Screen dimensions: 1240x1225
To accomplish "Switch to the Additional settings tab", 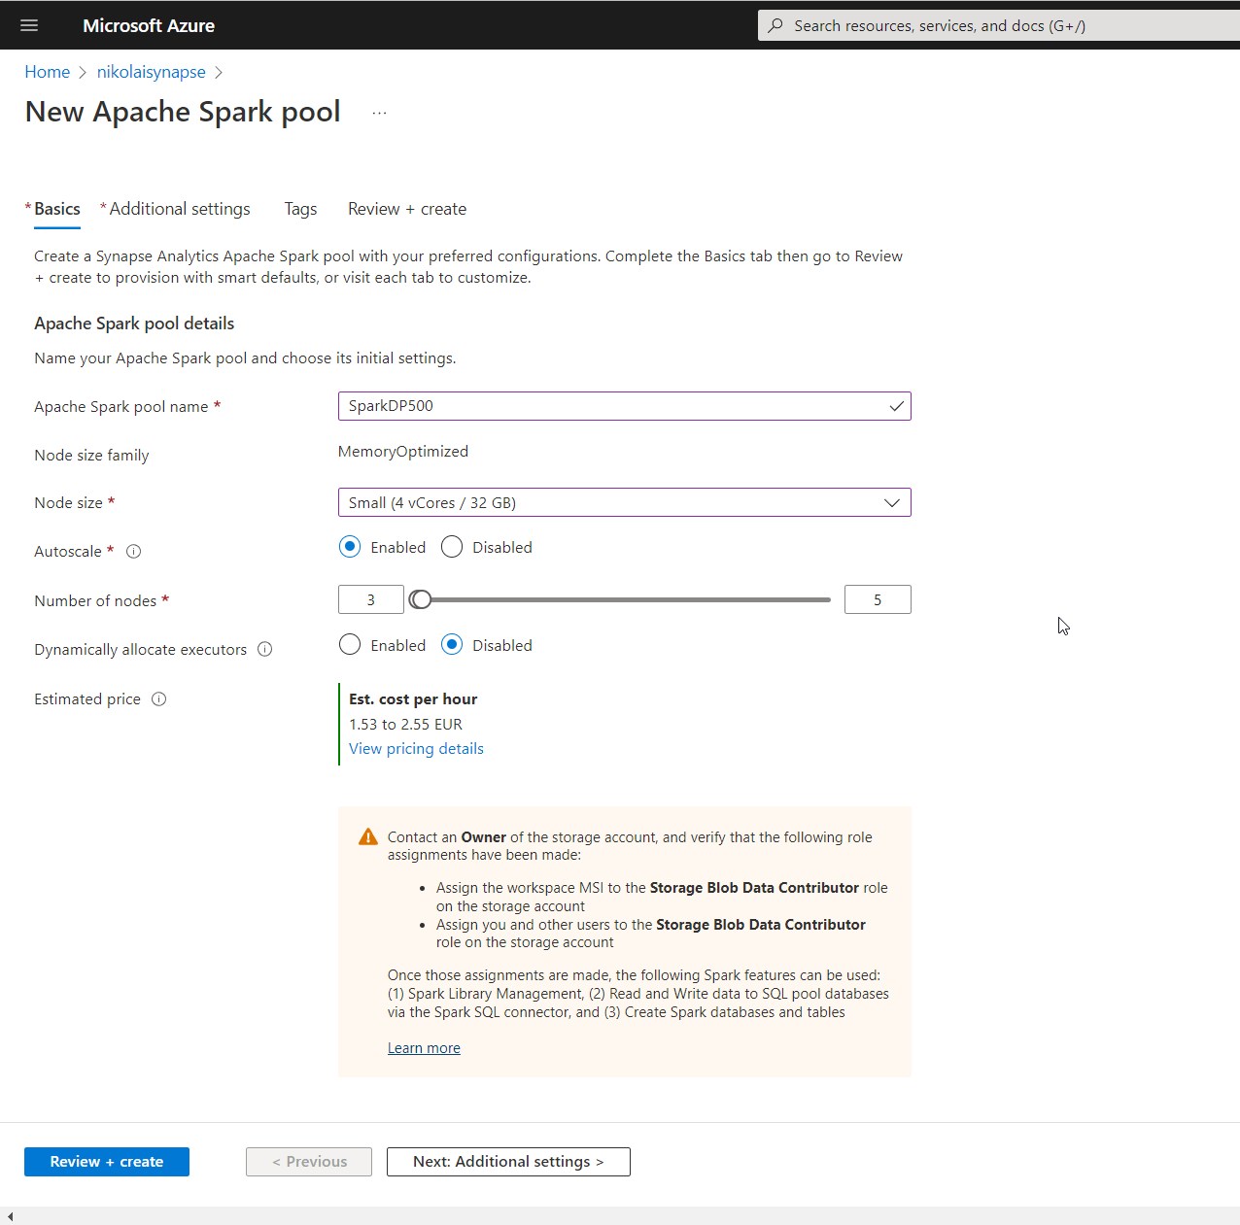I will point(179,209).
